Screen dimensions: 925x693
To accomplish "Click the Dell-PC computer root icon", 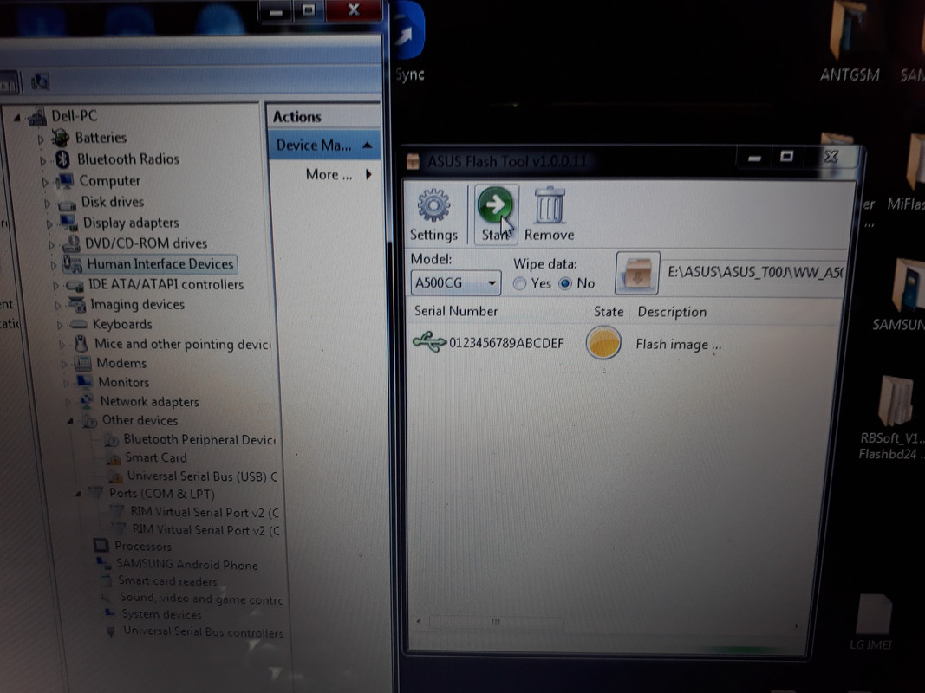I will (x=37, y=116).
